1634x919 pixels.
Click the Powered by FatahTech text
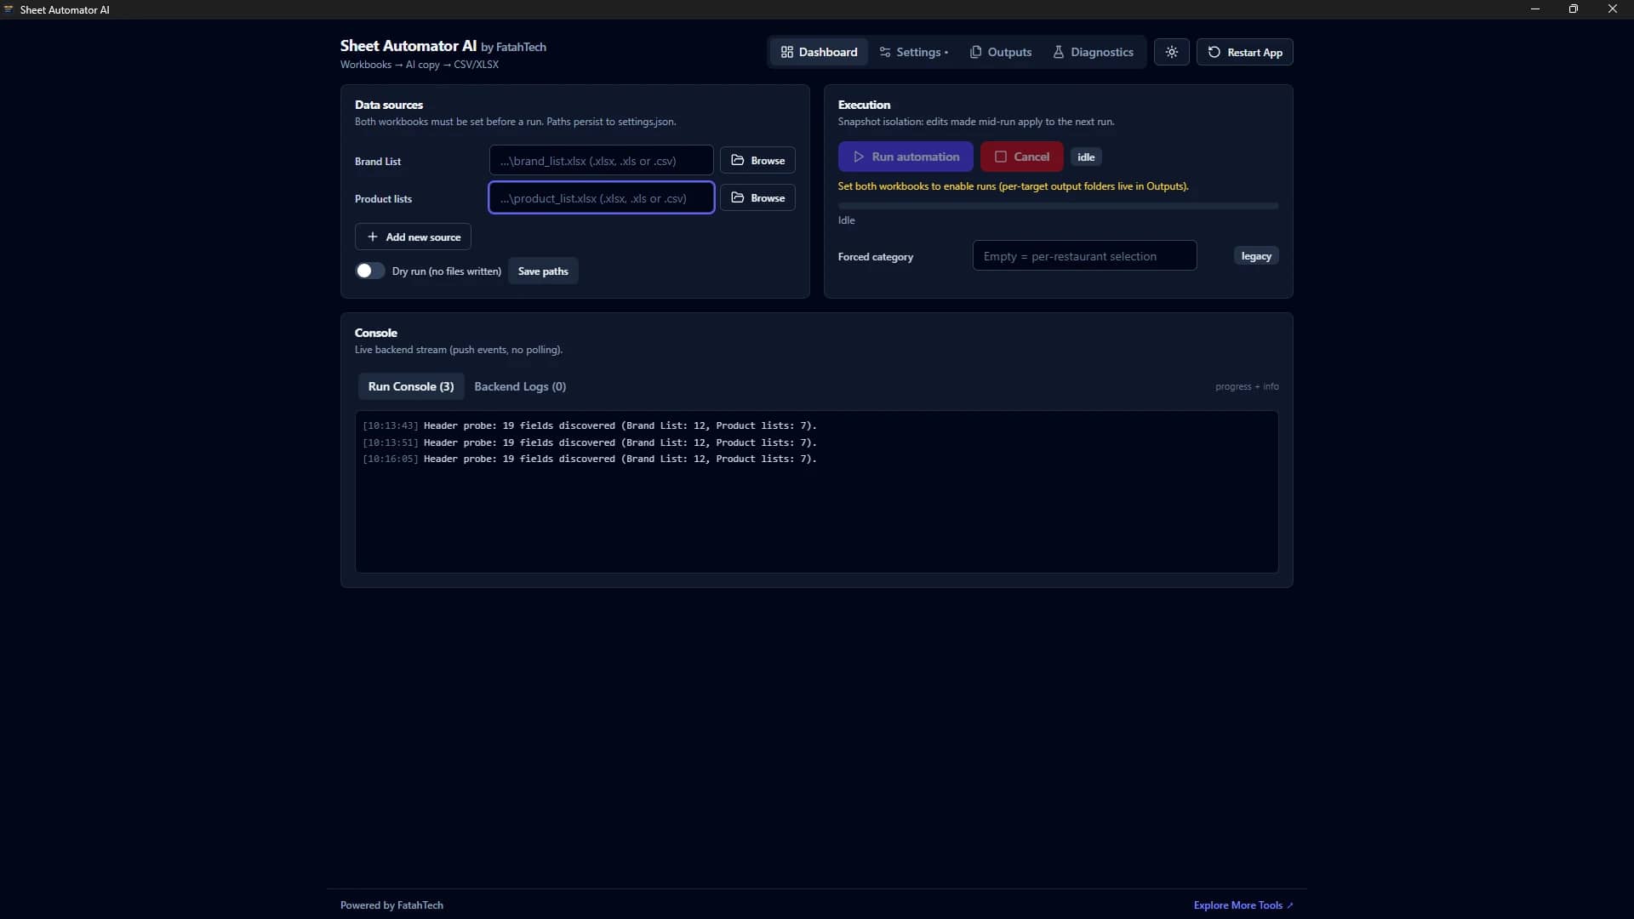pyautogui.click(x=391, y=905)
